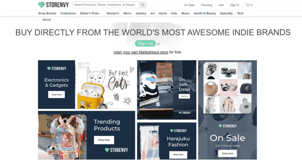Open Tech category
Image resolution: width=302 pixels, height=168 pixels.
coord(240,13)
